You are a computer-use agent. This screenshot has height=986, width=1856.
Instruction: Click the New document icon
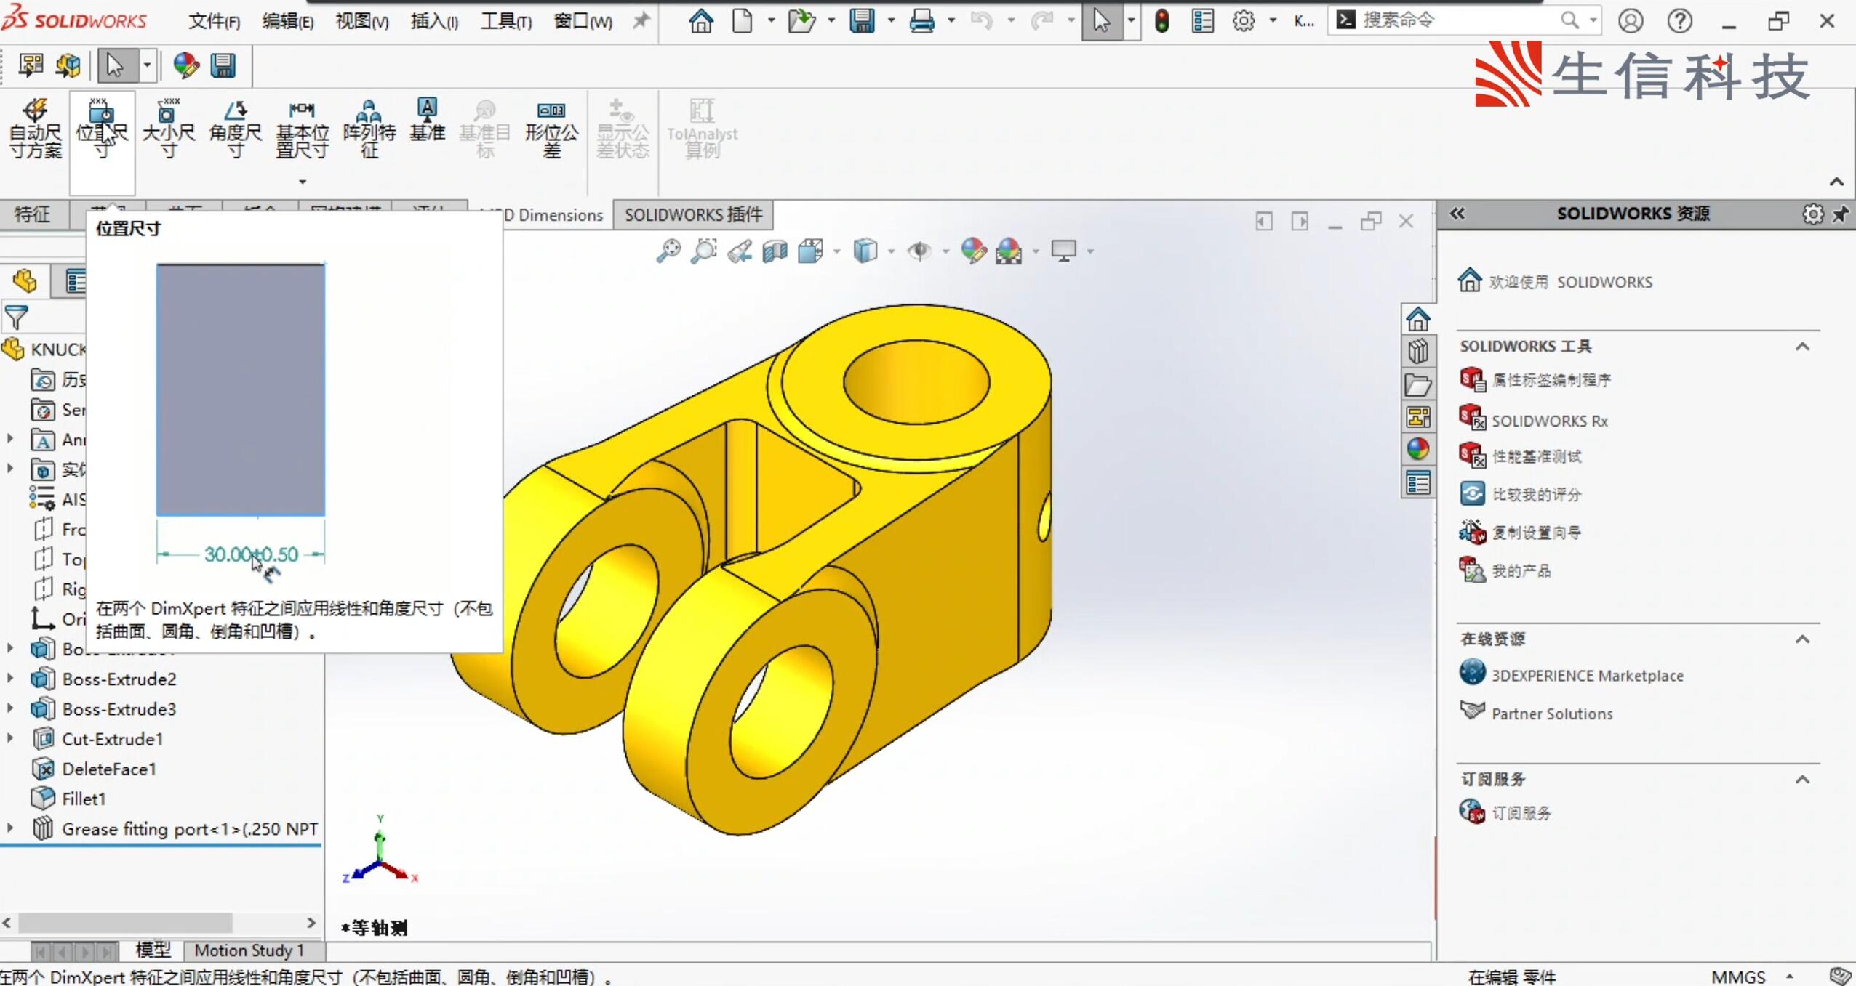coord(743,21)
